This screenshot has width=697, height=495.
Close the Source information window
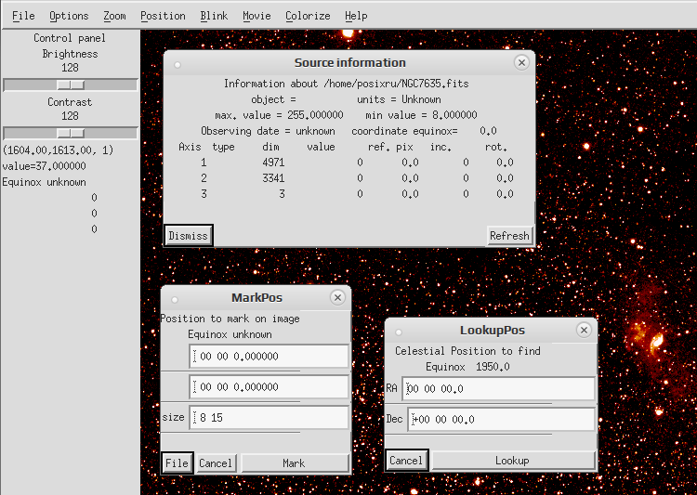click(522, 62)
